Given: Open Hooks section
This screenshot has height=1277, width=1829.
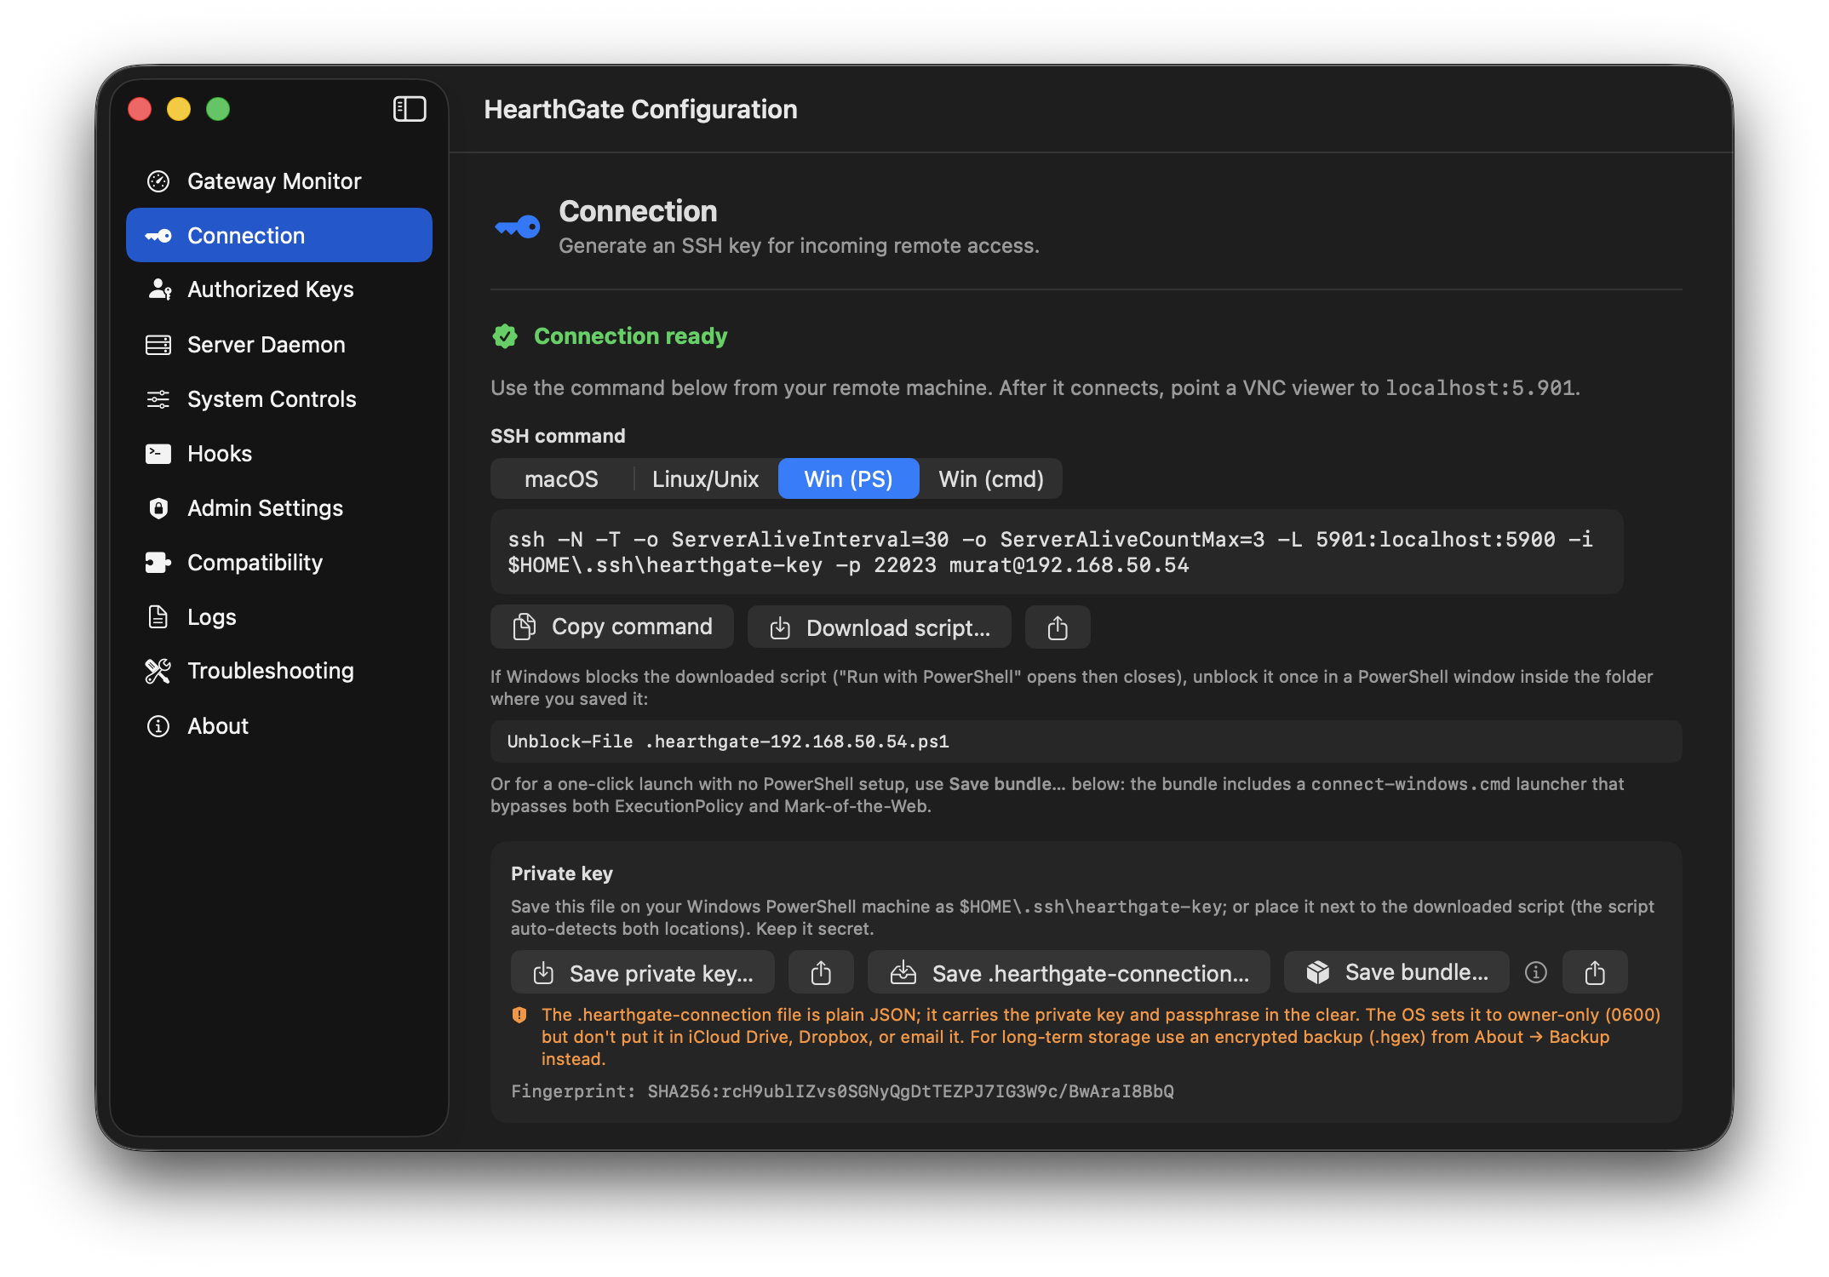Looking at the screenshot, I should [x=278, y=453].
